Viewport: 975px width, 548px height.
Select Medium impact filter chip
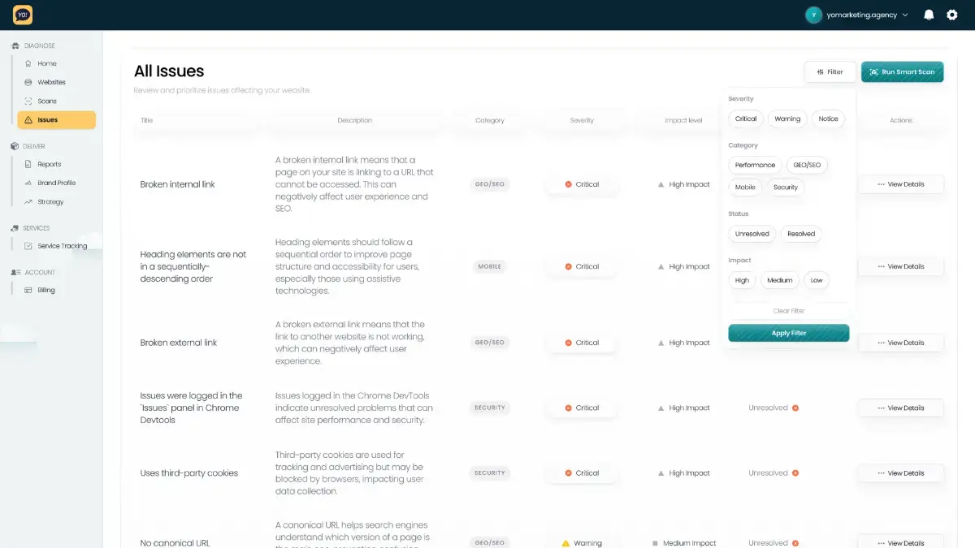pyautogui.click(x=780, y=280)
